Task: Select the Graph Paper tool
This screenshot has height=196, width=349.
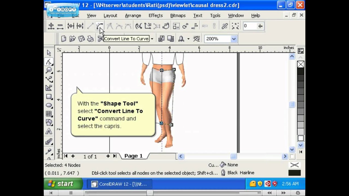Action: coord(49,114)
